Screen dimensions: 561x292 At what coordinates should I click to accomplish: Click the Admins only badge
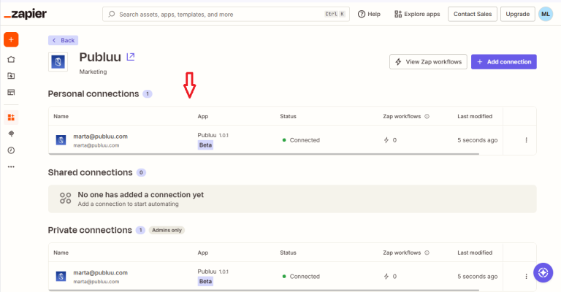point(167,230)
